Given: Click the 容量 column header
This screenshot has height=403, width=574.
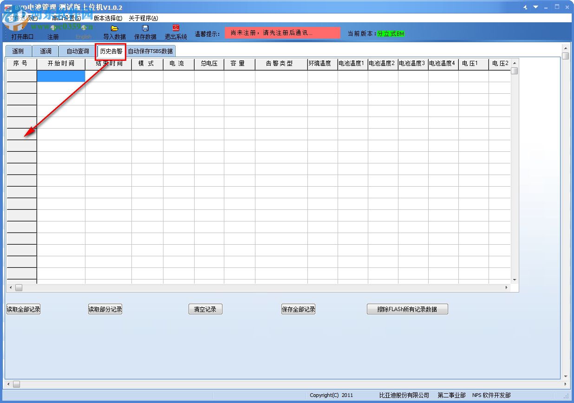Looking at the screenshot, I should [239, 64].
